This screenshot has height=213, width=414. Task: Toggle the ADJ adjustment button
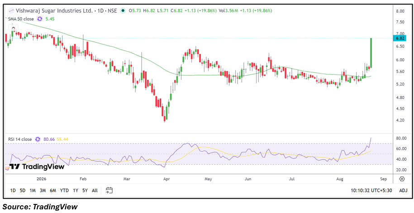[403, 190]
